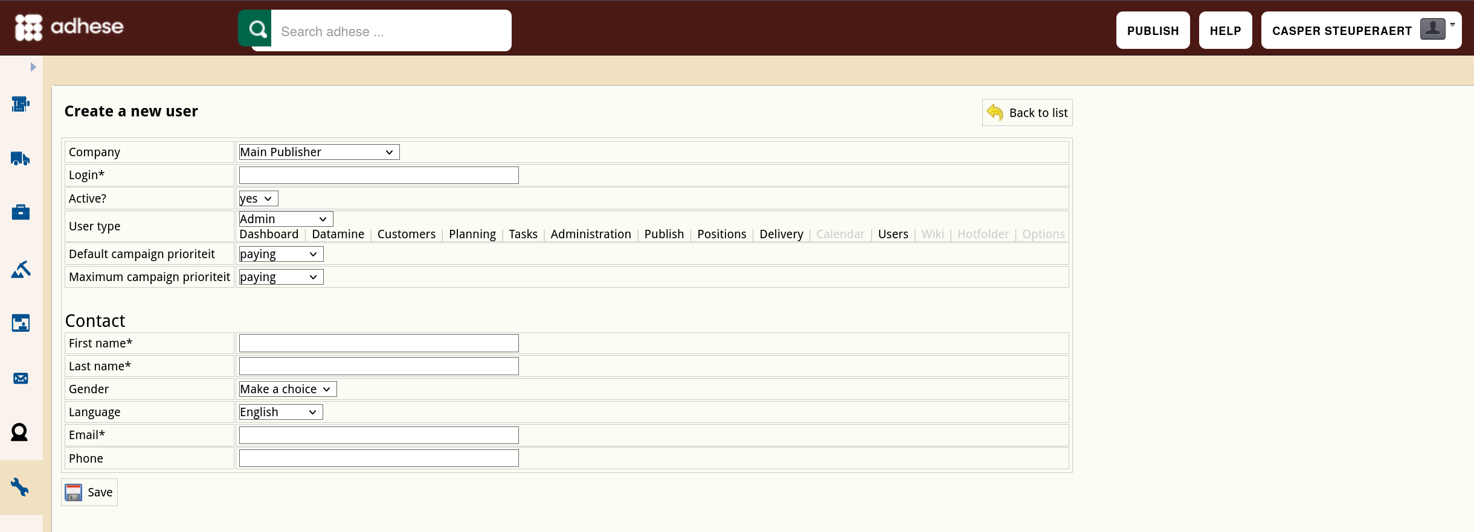The image size is (1474, 532).
Task: Click the envelope mail icon in sidebar
Action: click(x=21, y=378)
